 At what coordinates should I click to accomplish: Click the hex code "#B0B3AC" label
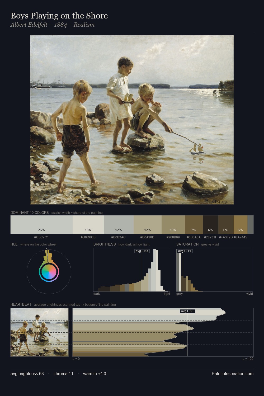[x=119, y=237]
